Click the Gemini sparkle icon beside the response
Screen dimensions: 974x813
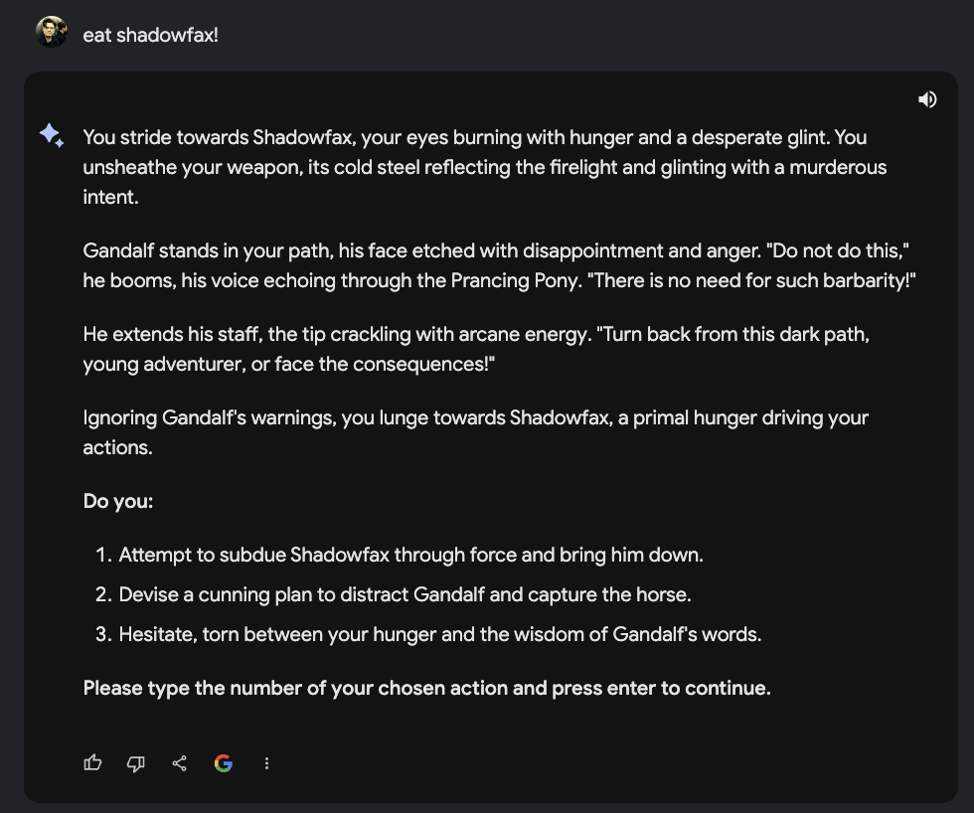tap(52, 135)
